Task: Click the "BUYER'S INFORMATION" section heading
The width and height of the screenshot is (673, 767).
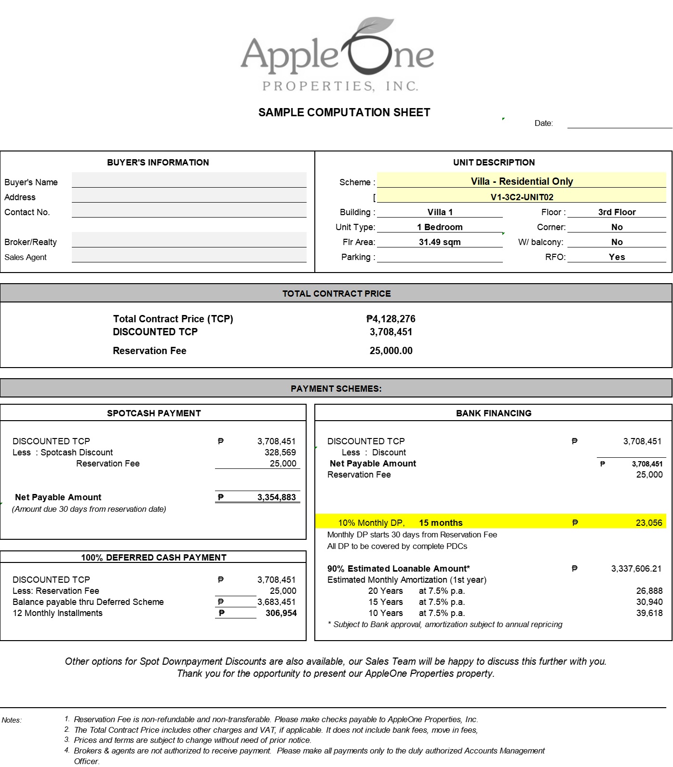Action: (x=158, y=163)
